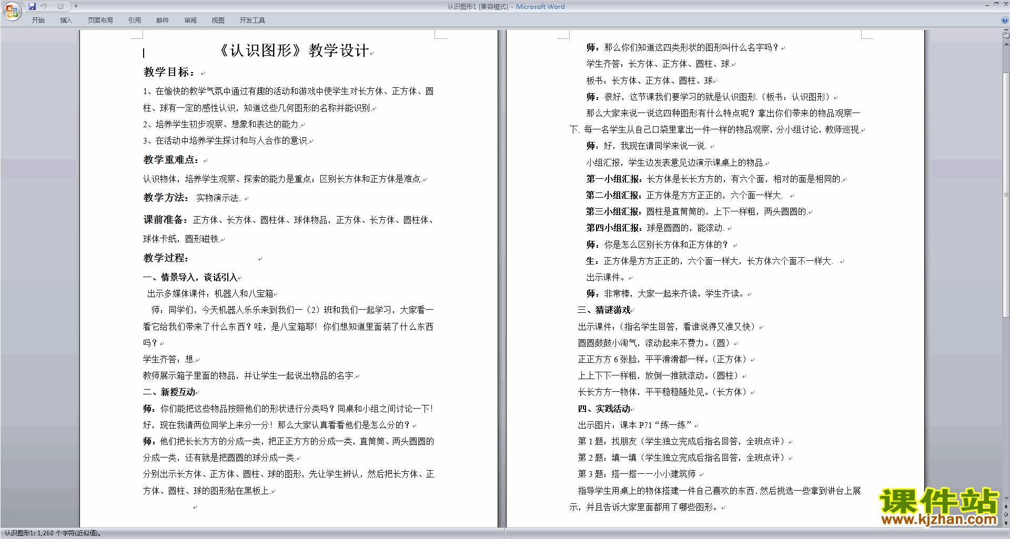Viewport: 1010px width, 539px height.
Task: Click the text 三、猜谜游戏
Action: (x=604, y=310)
